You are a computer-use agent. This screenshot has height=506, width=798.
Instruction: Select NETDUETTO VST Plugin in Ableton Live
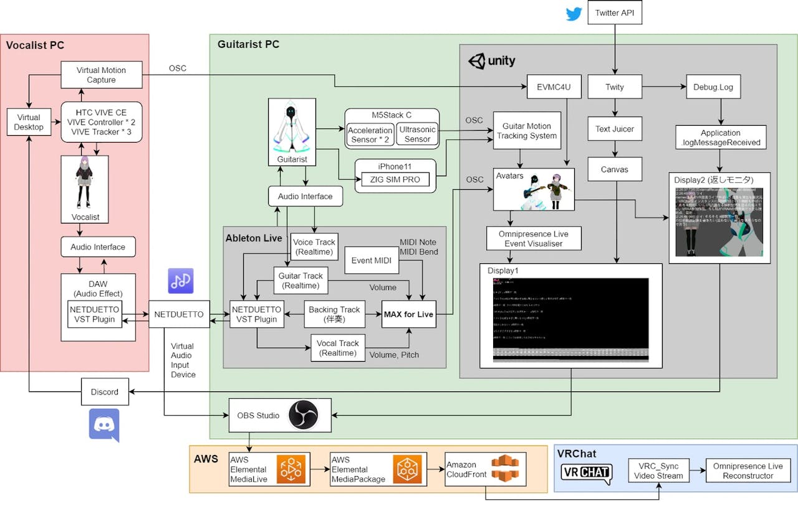pyautogui.click(x=256, y=314)
